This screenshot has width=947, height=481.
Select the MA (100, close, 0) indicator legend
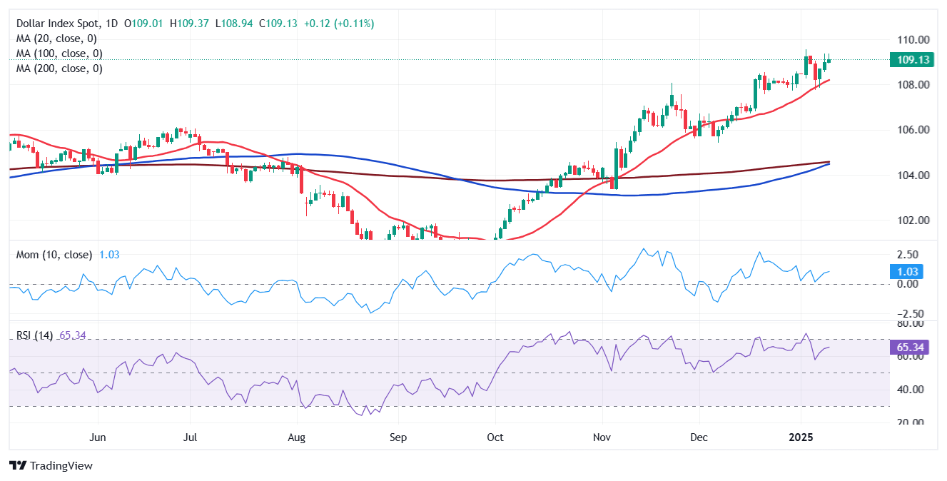(x=59, y=54)
